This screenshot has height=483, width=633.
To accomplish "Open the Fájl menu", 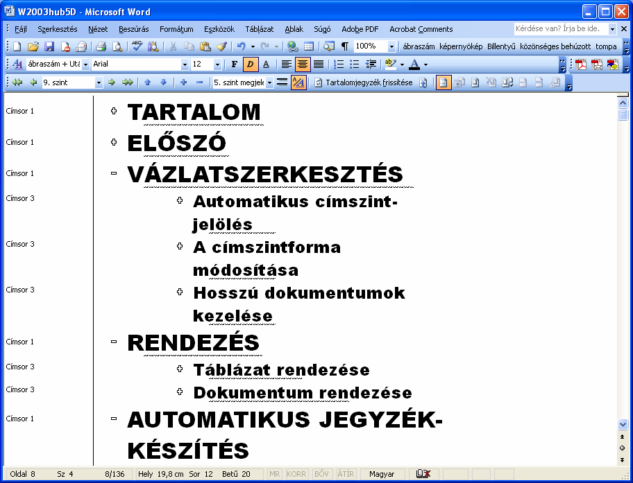I will (x=21, y=29).
